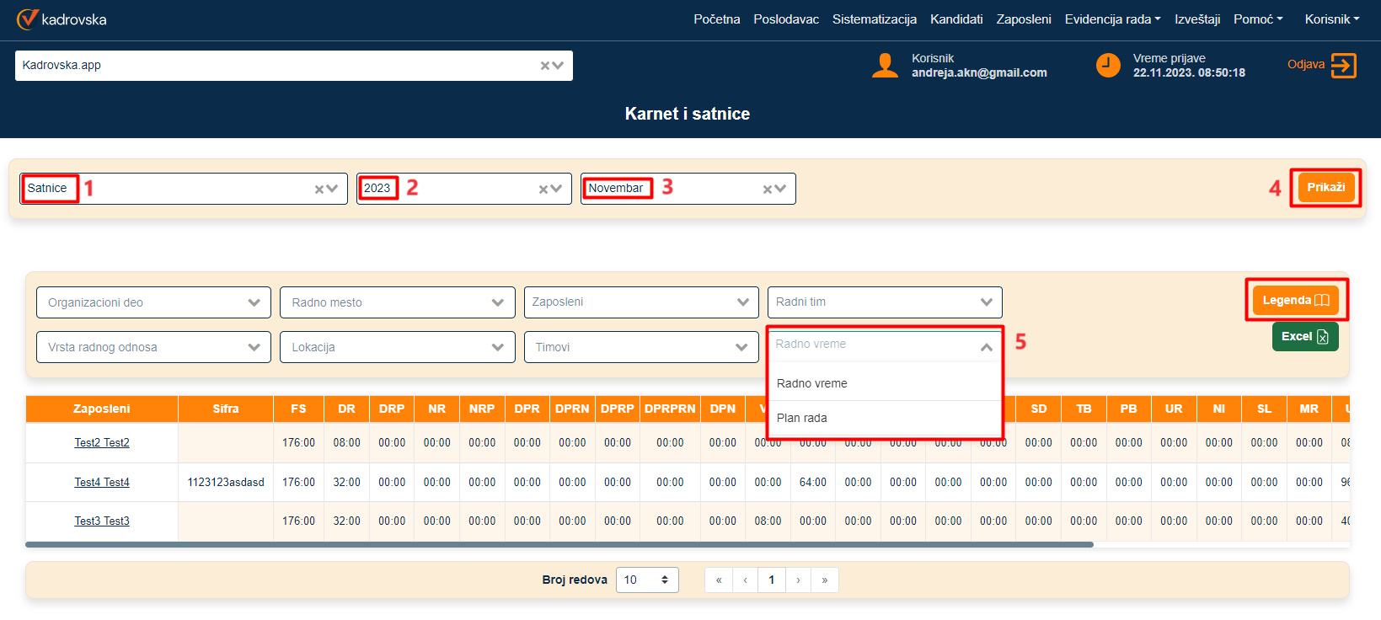
Task: Click the login time clock icon
Action: (1108, 65)
